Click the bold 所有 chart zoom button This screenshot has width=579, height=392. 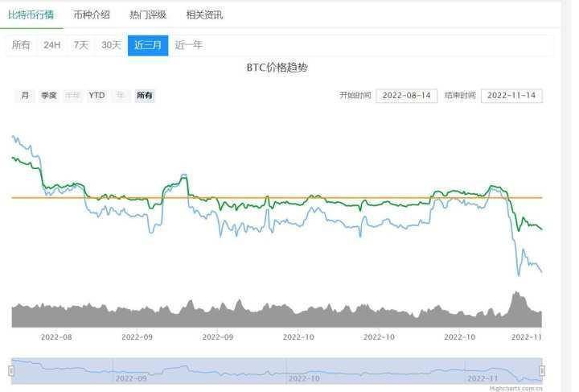(145, 95)
